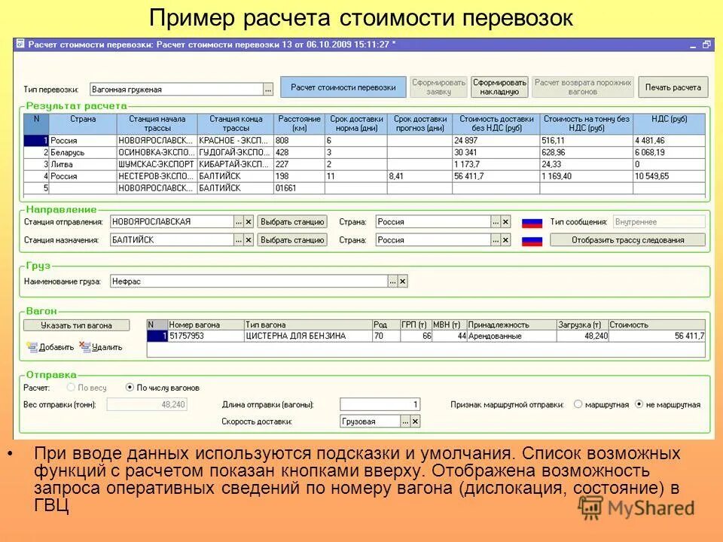Open the Наименование груза dropdown showing Нефрас
The height and width of the screenshot is (542, 723).
coord(392,280)
